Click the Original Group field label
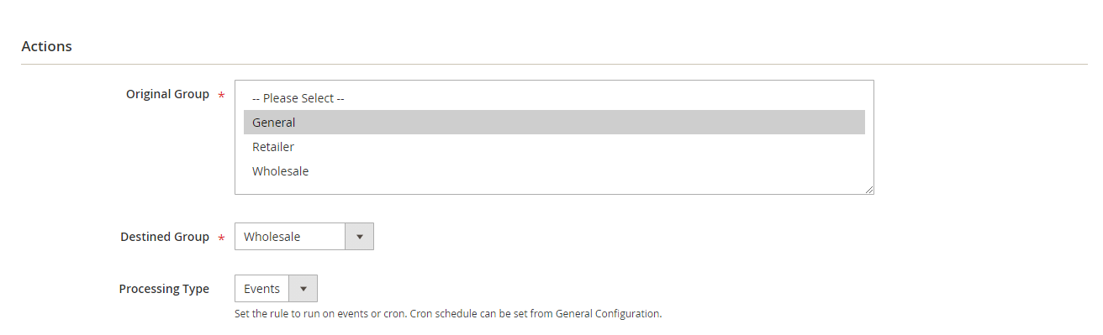 [x=167, y=94]
